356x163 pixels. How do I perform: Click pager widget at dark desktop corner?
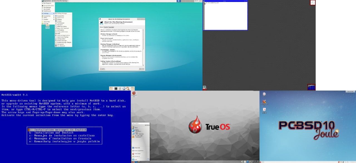coord(311,87)
